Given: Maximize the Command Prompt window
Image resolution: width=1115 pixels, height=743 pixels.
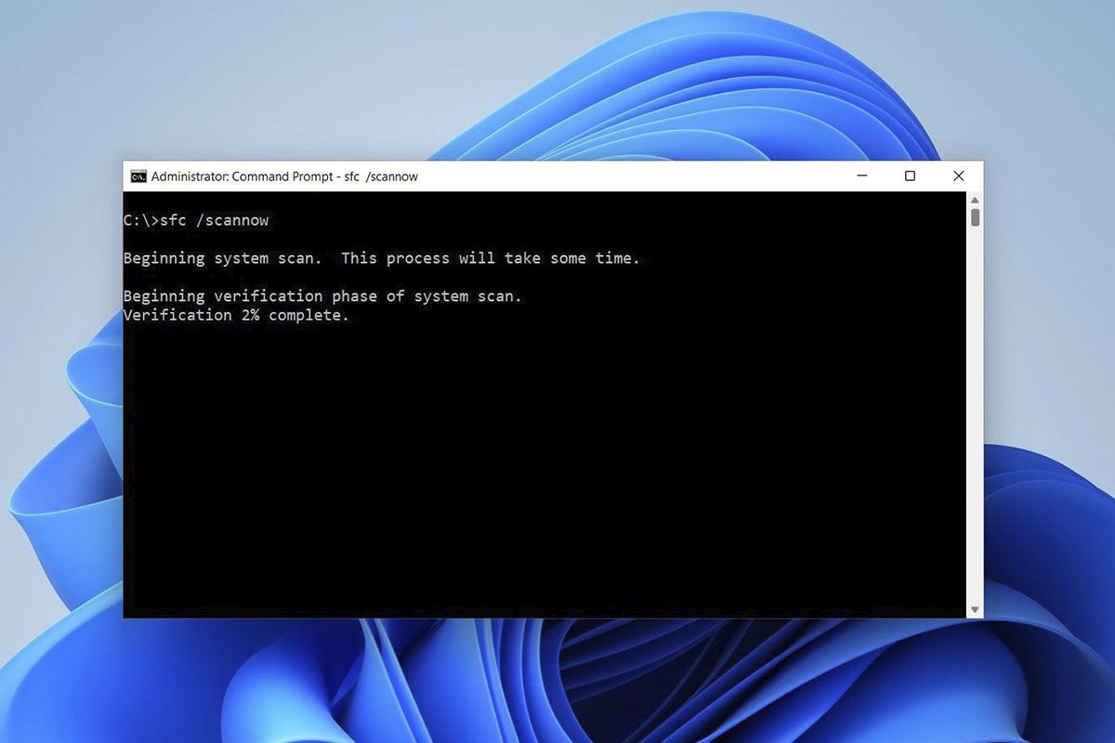Looking at the screenshot, I should [911, 176].
